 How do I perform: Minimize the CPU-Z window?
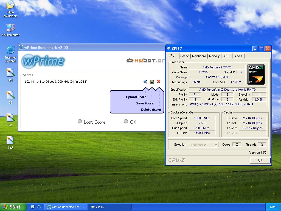[255, 48]
